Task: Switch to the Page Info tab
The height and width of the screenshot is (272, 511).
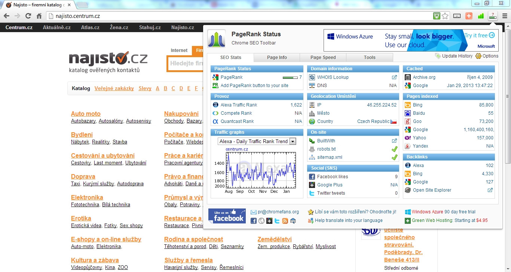Action: click(277, 58)
